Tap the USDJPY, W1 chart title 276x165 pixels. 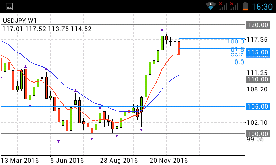20,21
